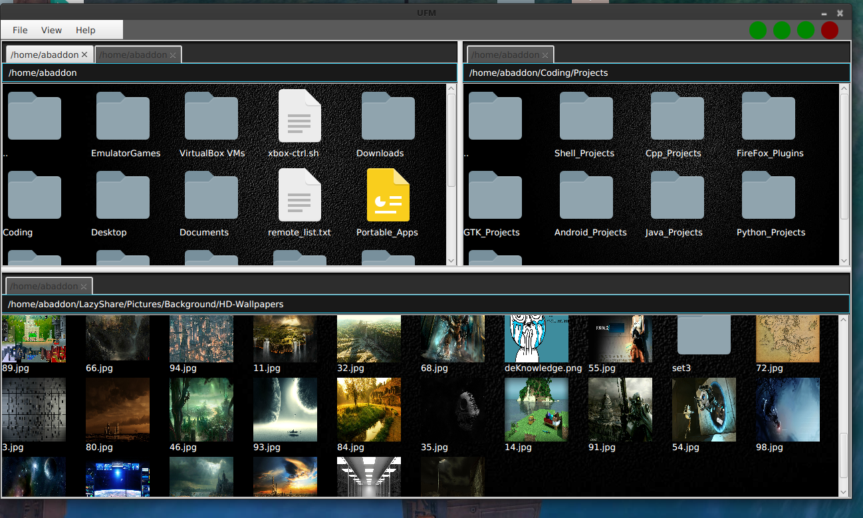Select the 84.jpg wallpaper thumbnail
863x518 pixels.
368,410
